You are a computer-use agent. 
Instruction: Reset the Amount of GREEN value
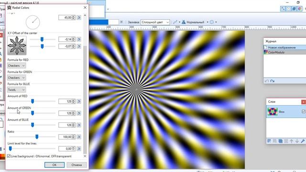[79, 113]
